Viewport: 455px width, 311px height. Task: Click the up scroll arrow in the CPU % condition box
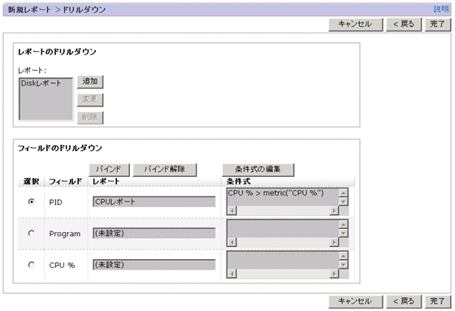(x=344, y=256)
